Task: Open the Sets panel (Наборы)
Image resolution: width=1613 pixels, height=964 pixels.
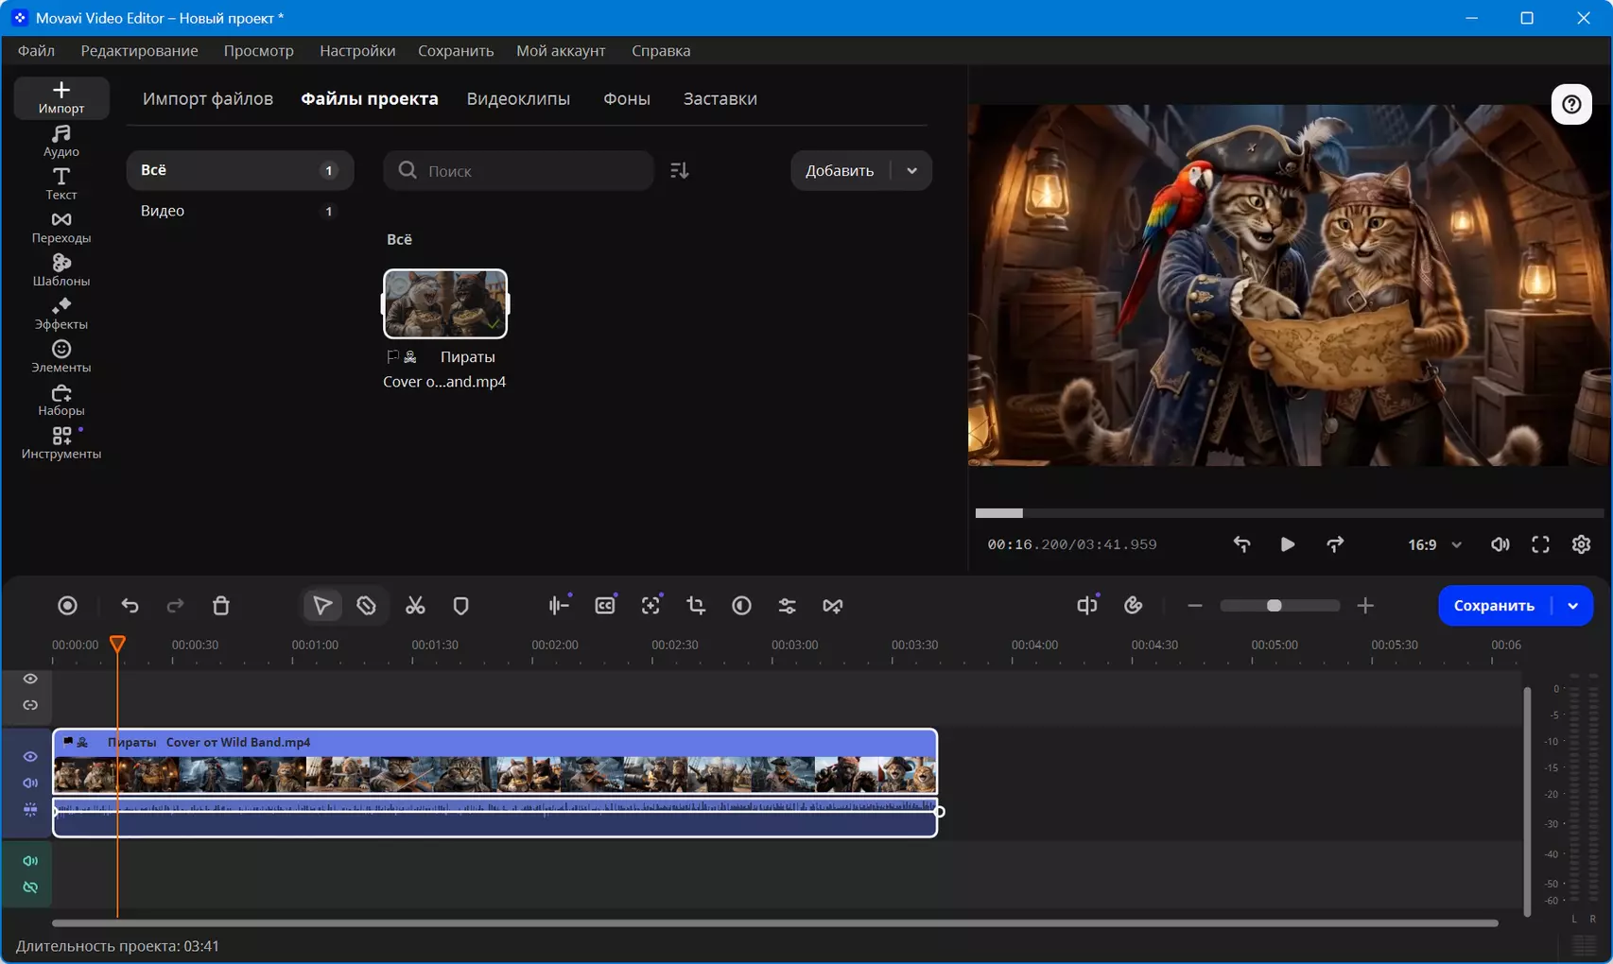Action: [61, 401]
